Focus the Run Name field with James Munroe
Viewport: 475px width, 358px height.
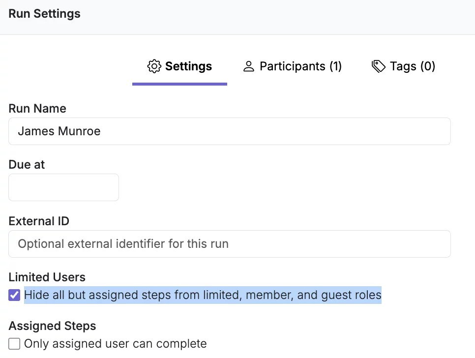pos(229,131)
